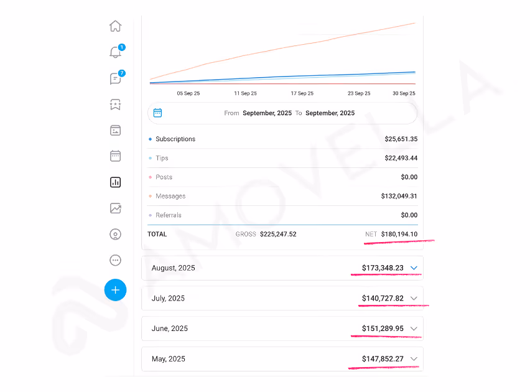Open the More options ellipsis icon
The image size is (530, 392).
(115, 260)
